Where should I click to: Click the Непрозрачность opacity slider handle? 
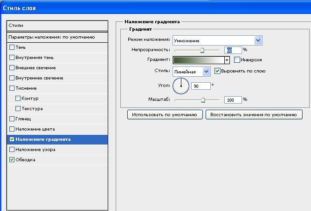(x=202, y=51)
